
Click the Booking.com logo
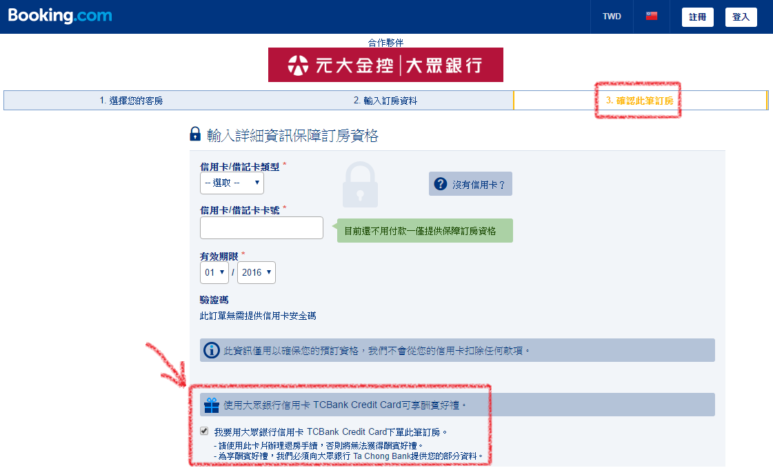coord(59,15)
